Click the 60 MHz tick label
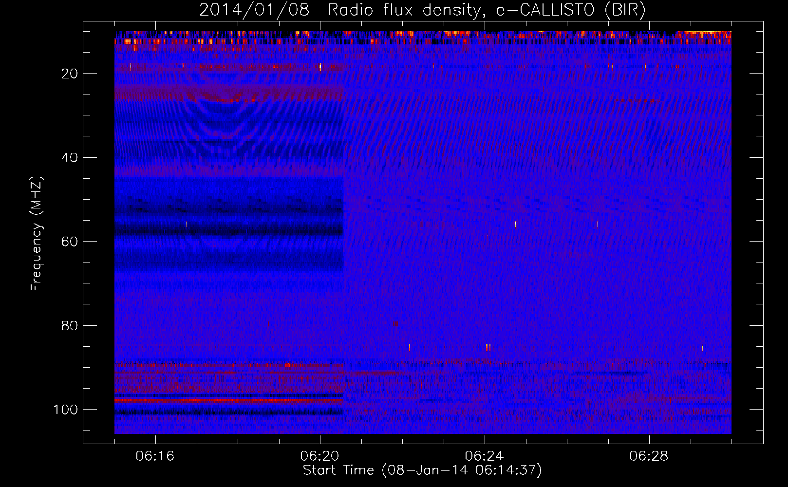The height and width of the screenshot is (487, 788). point(70,242)
